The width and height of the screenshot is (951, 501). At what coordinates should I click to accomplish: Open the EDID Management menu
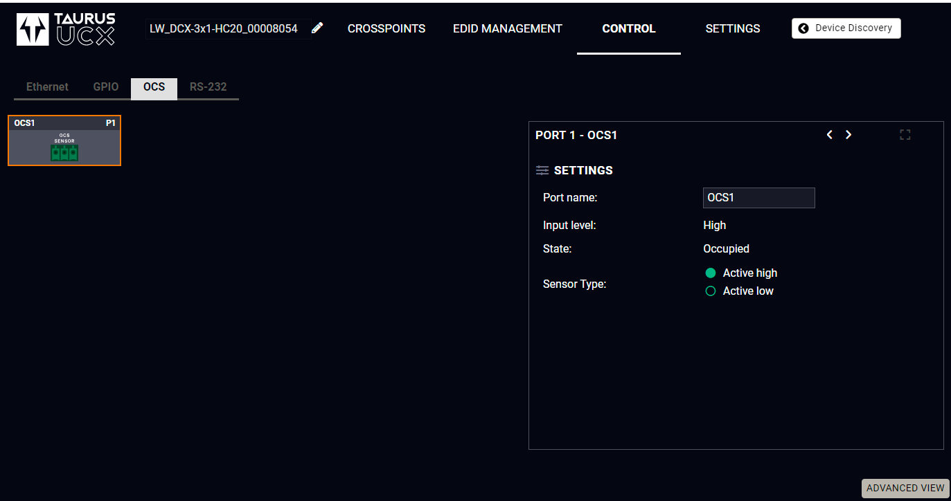(x=508, y=28)
